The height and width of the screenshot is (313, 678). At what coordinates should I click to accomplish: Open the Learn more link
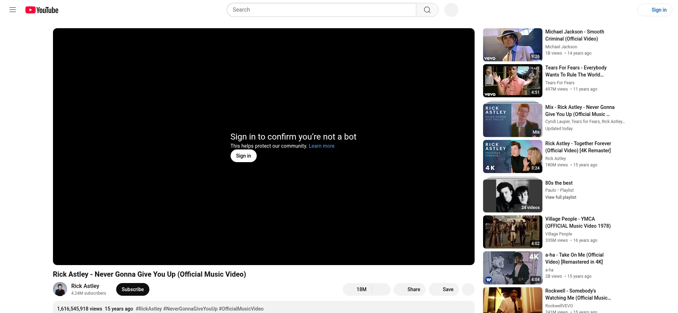[321, 146]
